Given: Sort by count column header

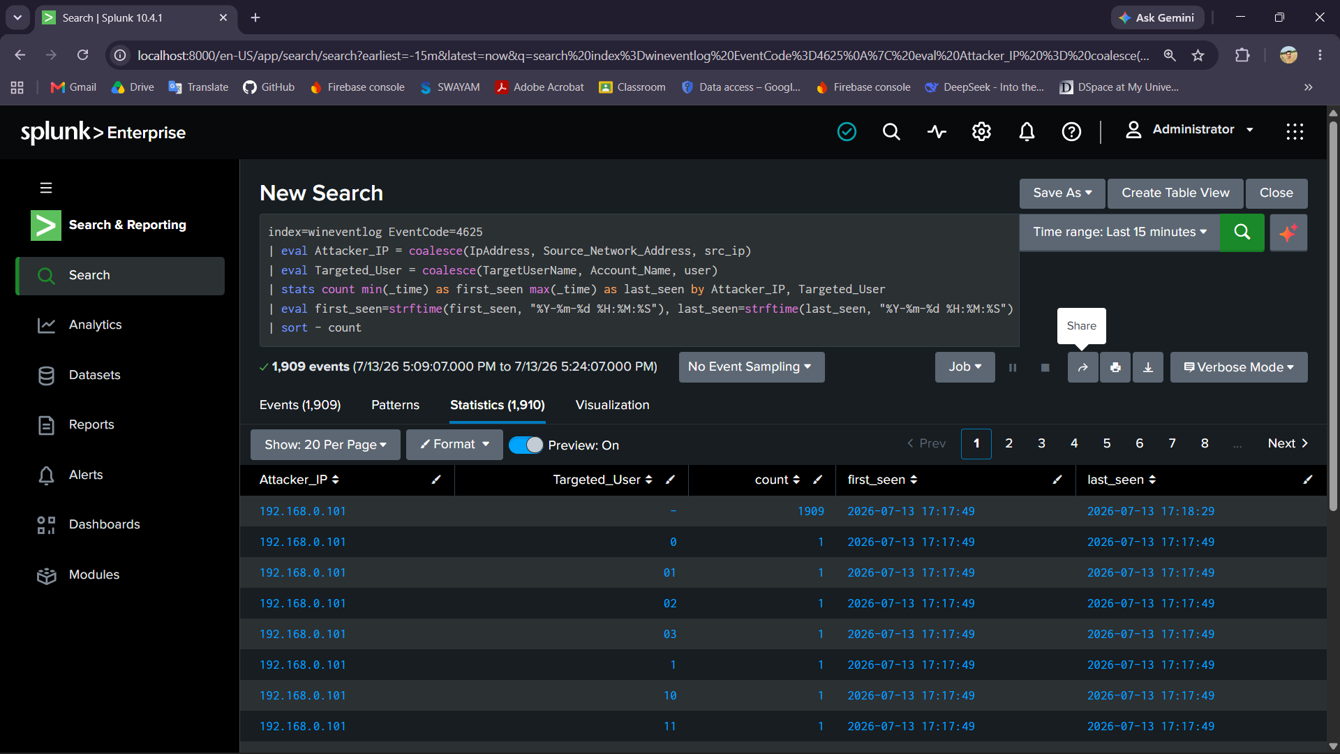Looking at the screenshot, I should 777,480.
